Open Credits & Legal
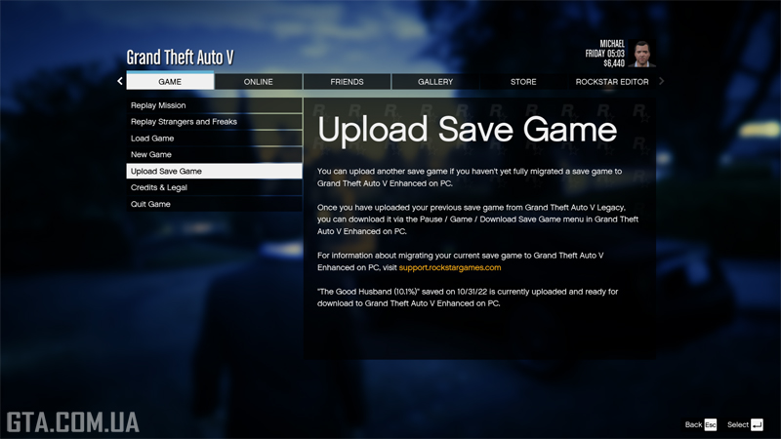The height and width of the screenshot is (439, 781). pos(214,187)
